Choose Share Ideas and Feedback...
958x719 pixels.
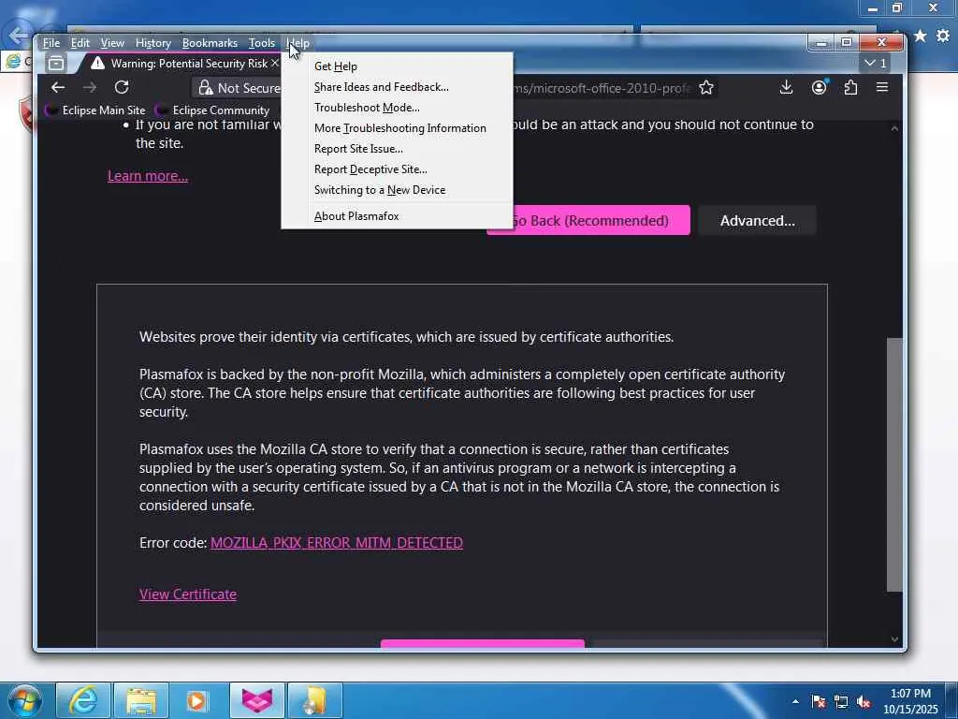[x=397, y=87]
